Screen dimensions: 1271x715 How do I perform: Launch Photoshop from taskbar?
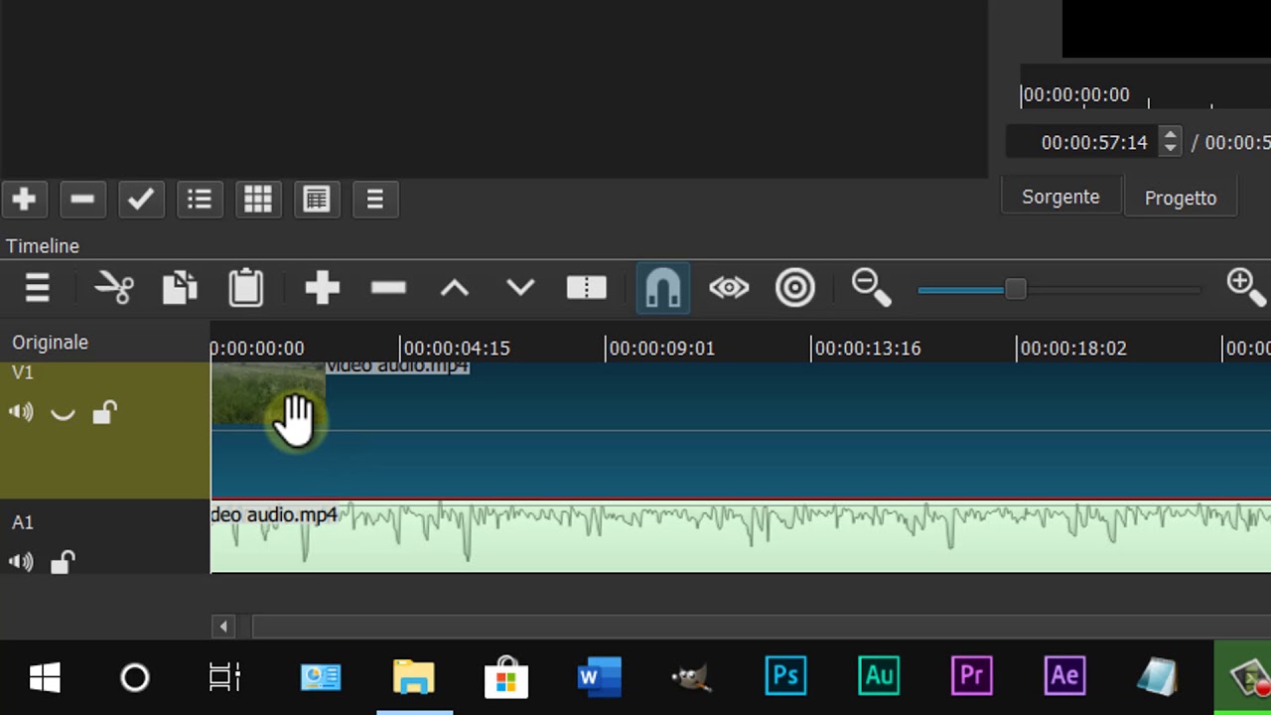pyautogui.click(x=786, y=677)
